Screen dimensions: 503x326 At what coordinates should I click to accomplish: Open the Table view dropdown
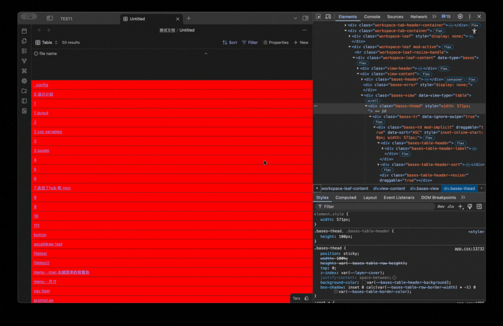tap(46, 42)
